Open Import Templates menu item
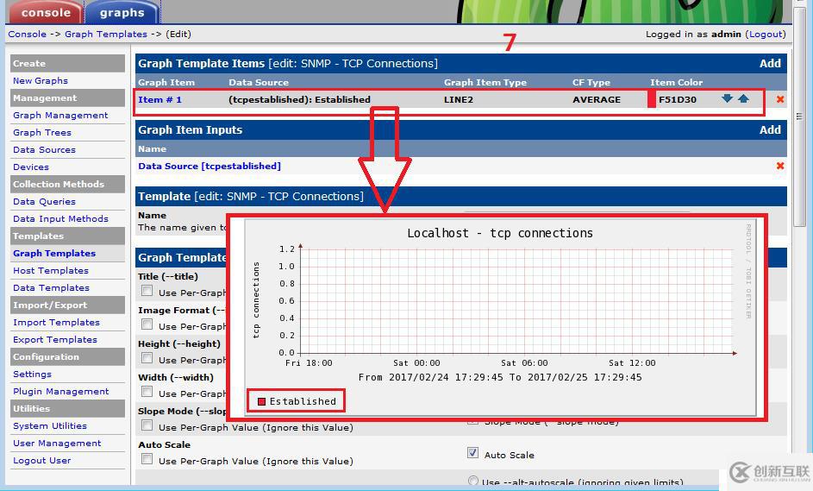813x491 pixels. [x=56, y=323]
